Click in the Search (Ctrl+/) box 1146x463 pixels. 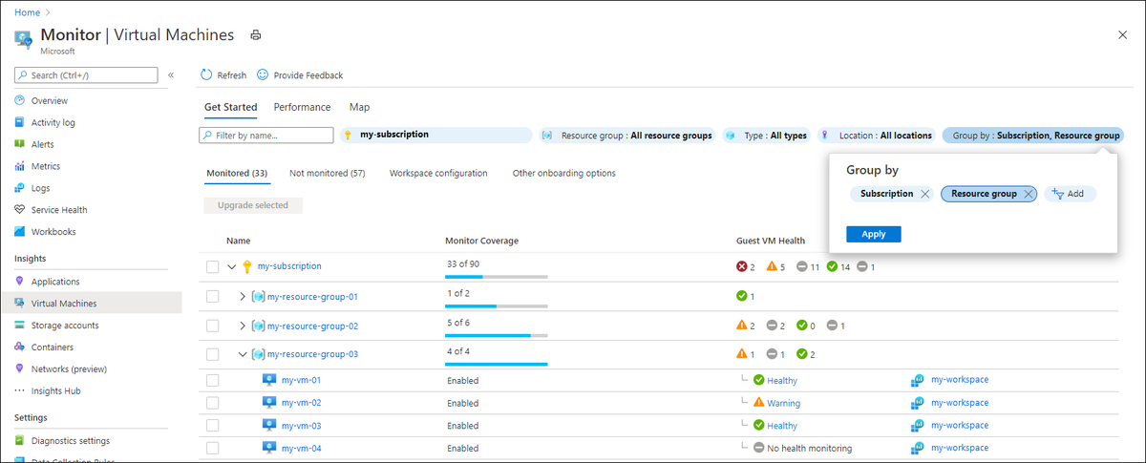86,74
